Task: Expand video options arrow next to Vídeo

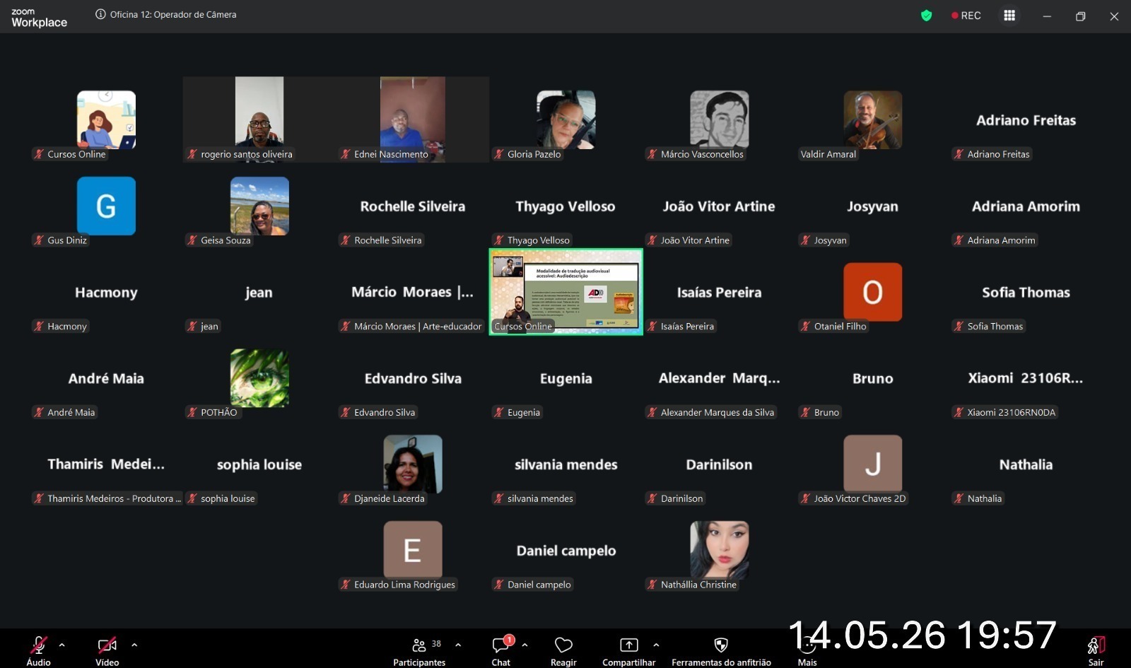Action: tap(134, 645)
